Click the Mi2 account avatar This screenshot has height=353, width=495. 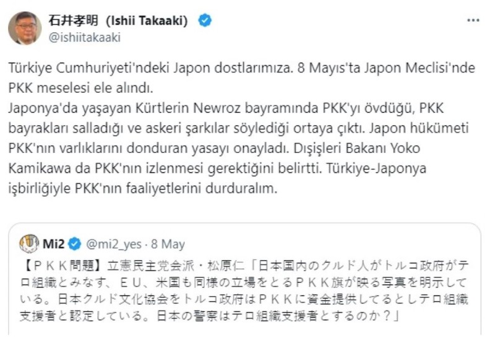click(29, 243)
